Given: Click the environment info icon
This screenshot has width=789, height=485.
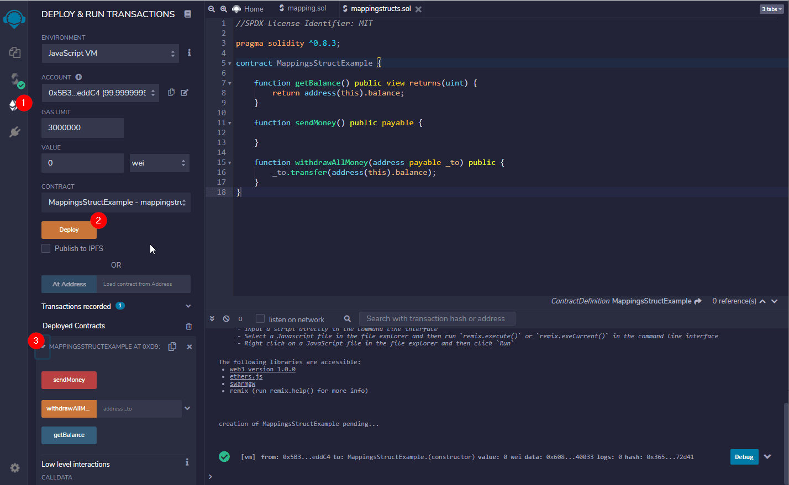Looking at the screenshot, I should coord(190,53).
